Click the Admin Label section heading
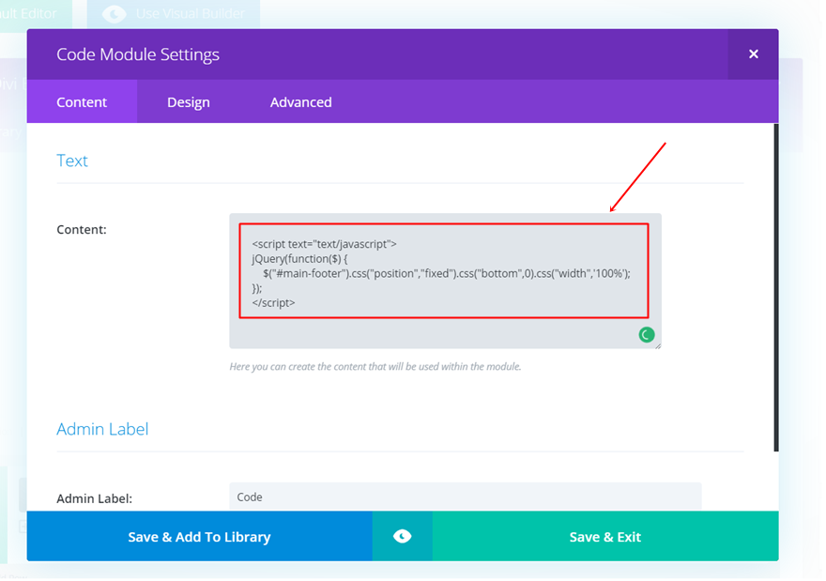This screenshot has height=581, width=826. [102, 429]
